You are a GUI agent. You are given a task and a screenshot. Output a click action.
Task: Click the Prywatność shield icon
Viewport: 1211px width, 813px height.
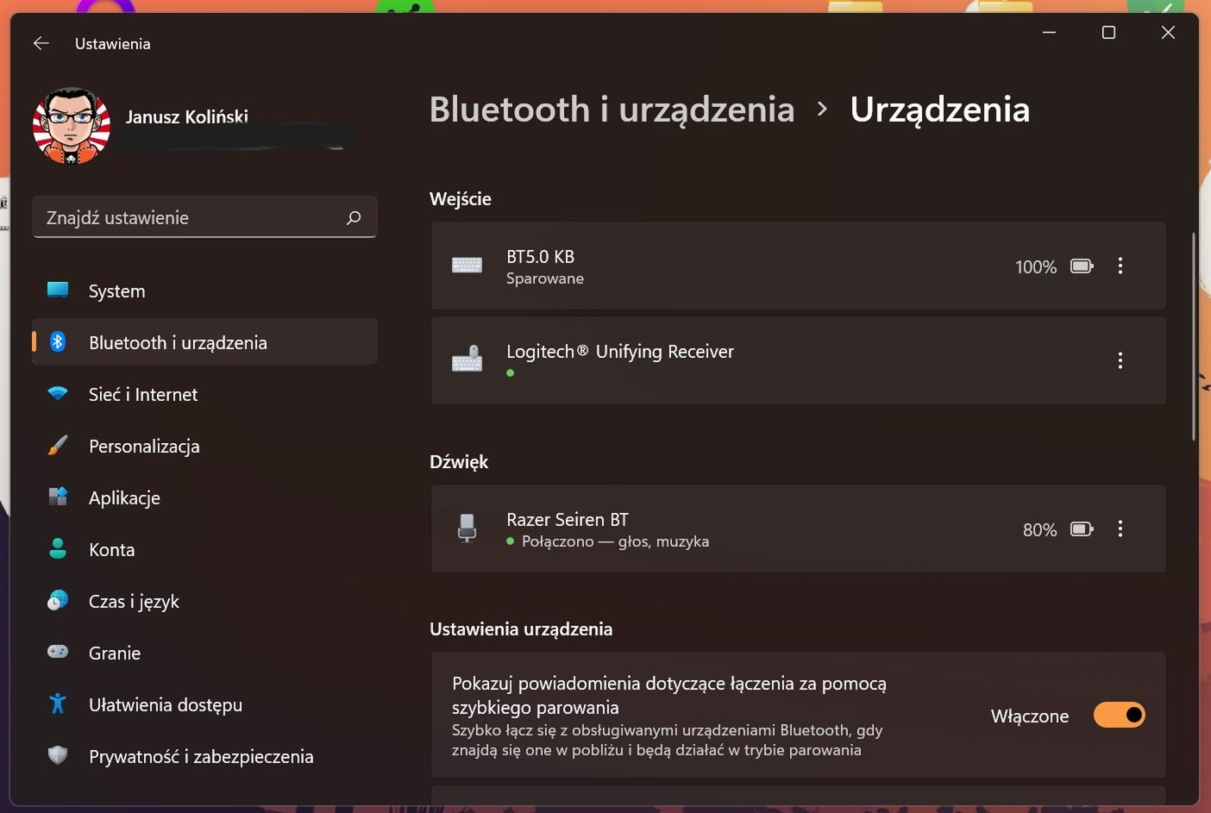point(58,755)
